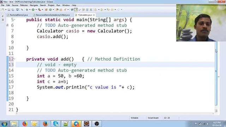This screenshot has height=127, width=226.
Task: Click the editor vertical scrollbar
Action: tap(216, 73)
